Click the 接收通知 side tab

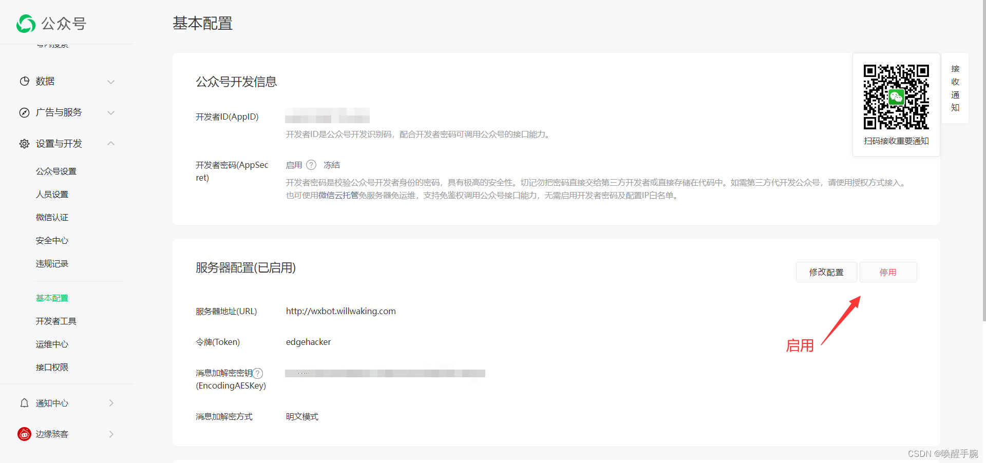pyautogui.click(x=955, y=88)
